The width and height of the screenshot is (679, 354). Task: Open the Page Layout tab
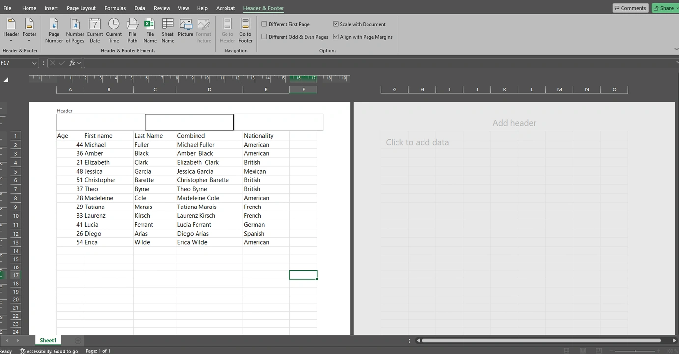pyautogui.click(x=82, y=8)
